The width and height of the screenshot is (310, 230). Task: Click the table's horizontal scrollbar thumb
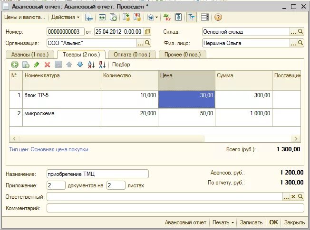[112, 138]
